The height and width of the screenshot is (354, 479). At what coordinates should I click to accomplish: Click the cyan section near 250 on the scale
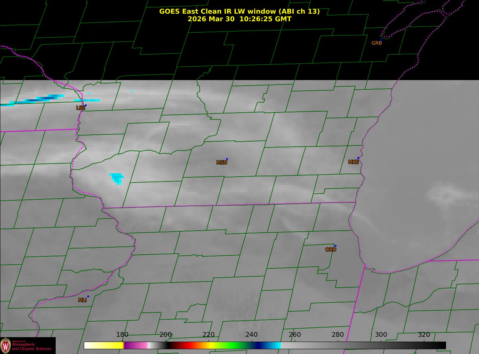click(275, 345)
